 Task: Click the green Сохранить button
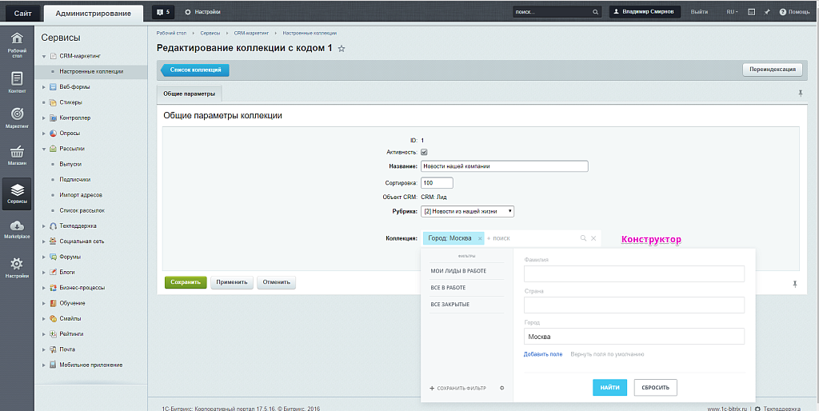click(x=186, y=282)
